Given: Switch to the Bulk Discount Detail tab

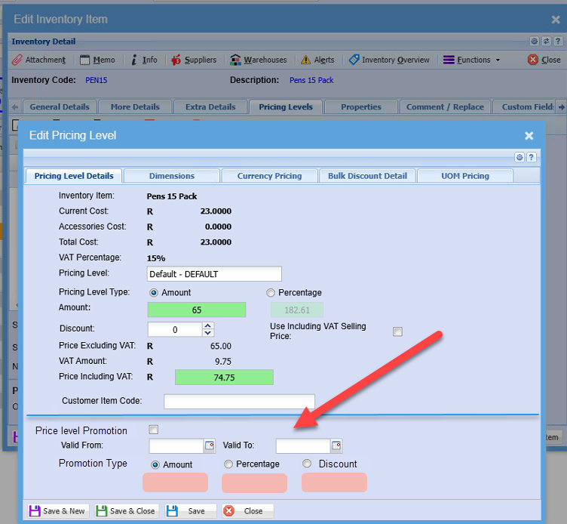Looking at the screenshot, I should pyautogui.click(x=367, y=176).
